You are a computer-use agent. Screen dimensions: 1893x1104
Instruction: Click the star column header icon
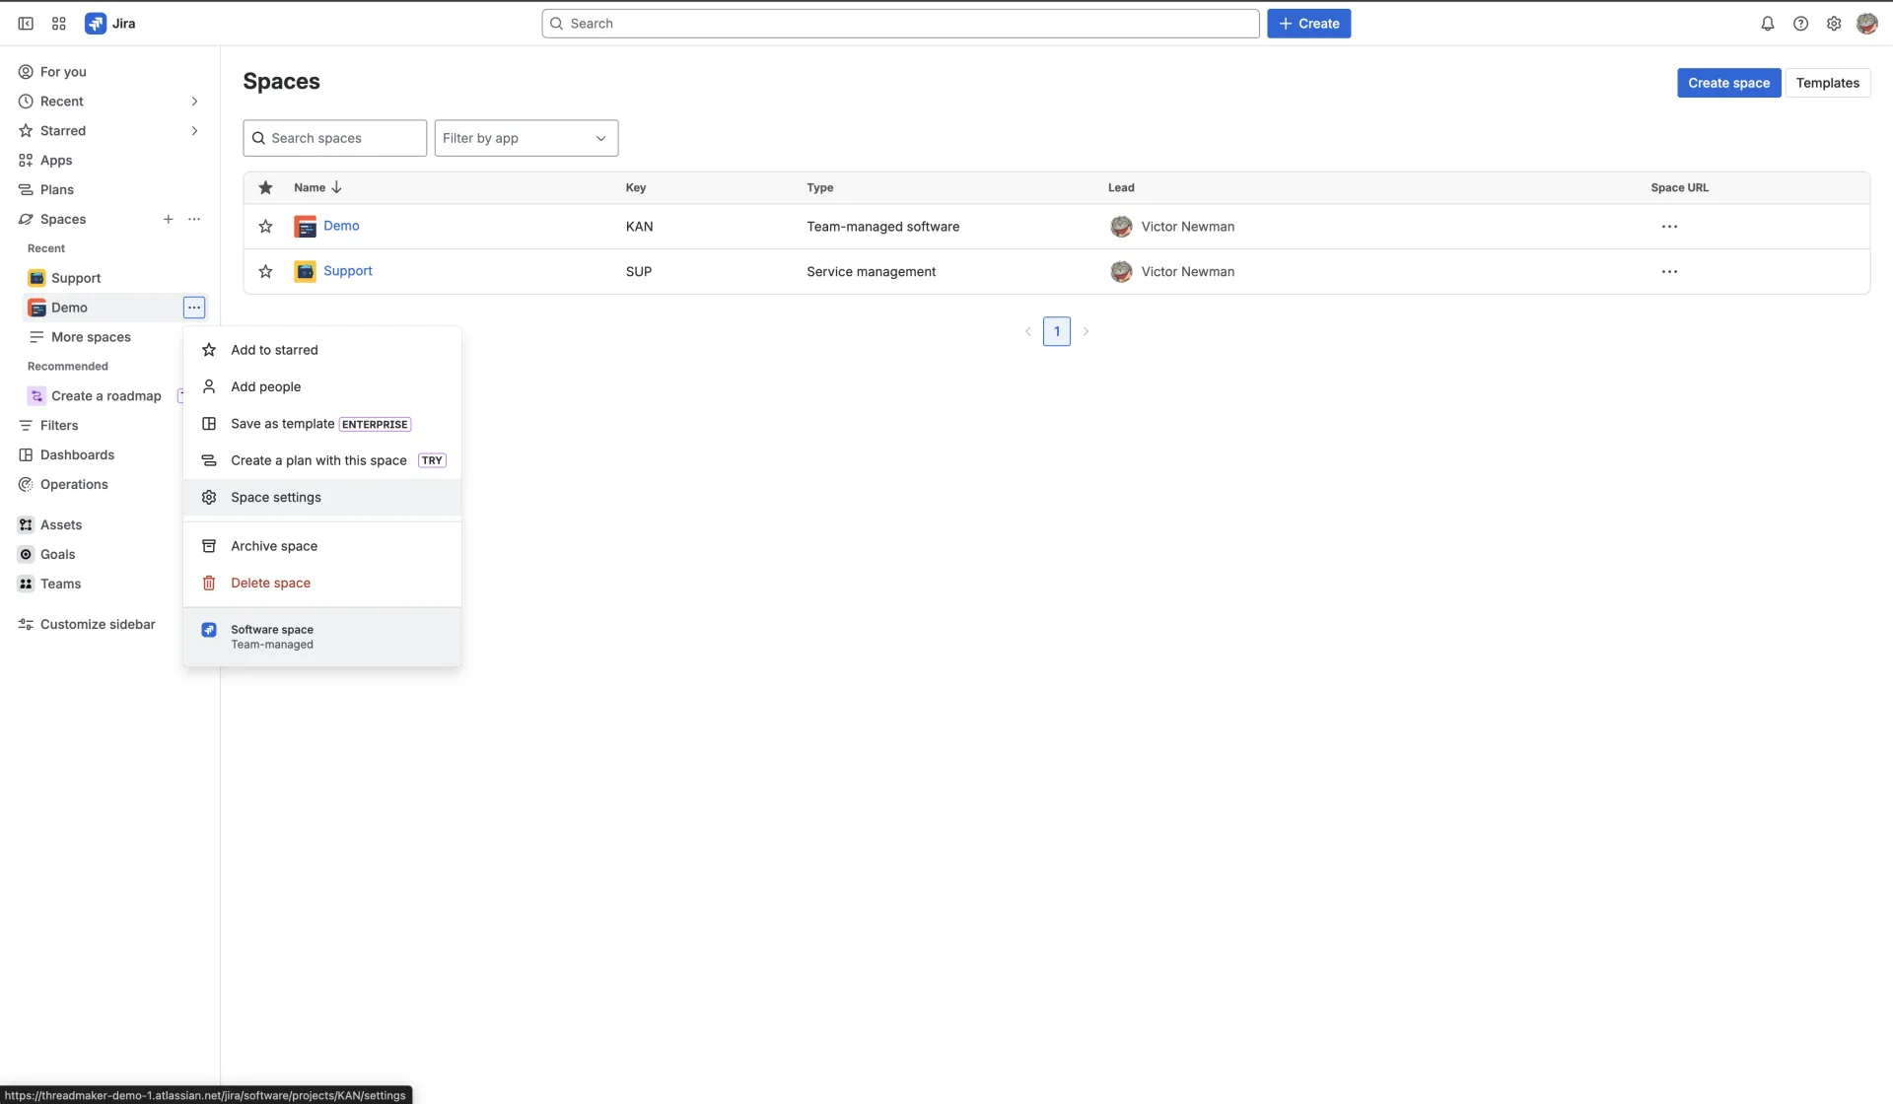pyautogui.click(x=265, y=187)
